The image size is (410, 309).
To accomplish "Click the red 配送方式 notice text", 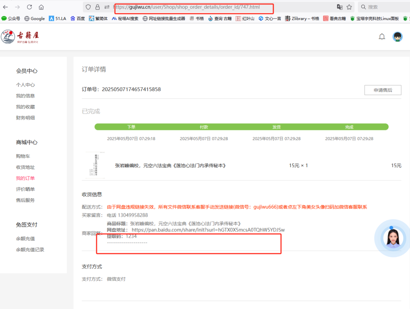I will tap(237, 207).
